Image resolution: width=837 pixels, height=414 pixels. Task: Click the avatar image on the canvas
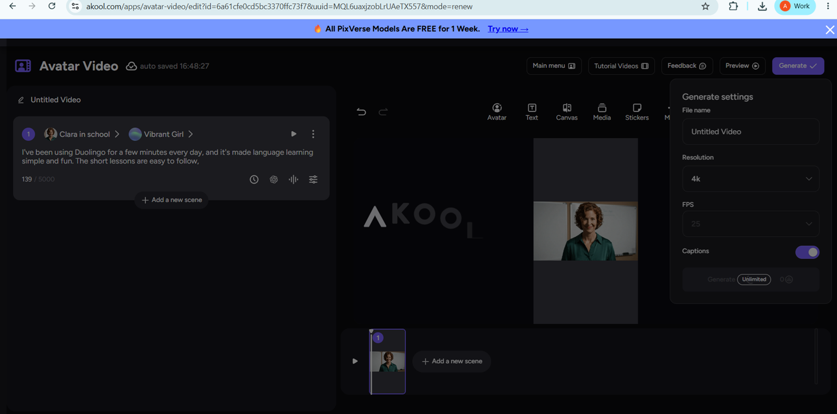[585, 231]
